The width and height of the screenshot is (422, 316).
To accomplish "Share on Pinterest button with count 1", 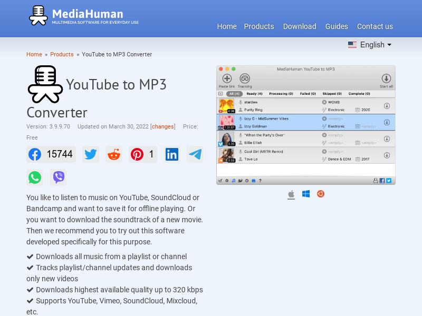I will point(142,154).
